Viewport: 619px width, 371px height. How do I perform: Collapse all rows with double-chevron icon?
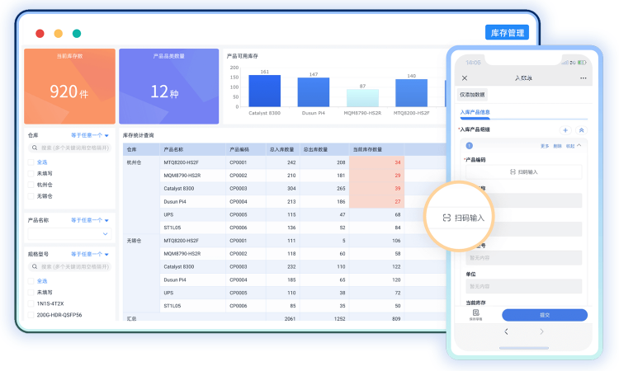coord(582,130)
